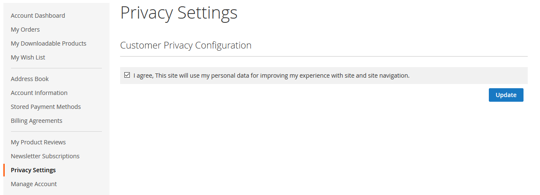The width and height of the screenshot is (540, 195).
Task: Click the Customer Privacy Configuration heading
Action: pyautogui.click(x=186, y=45)
